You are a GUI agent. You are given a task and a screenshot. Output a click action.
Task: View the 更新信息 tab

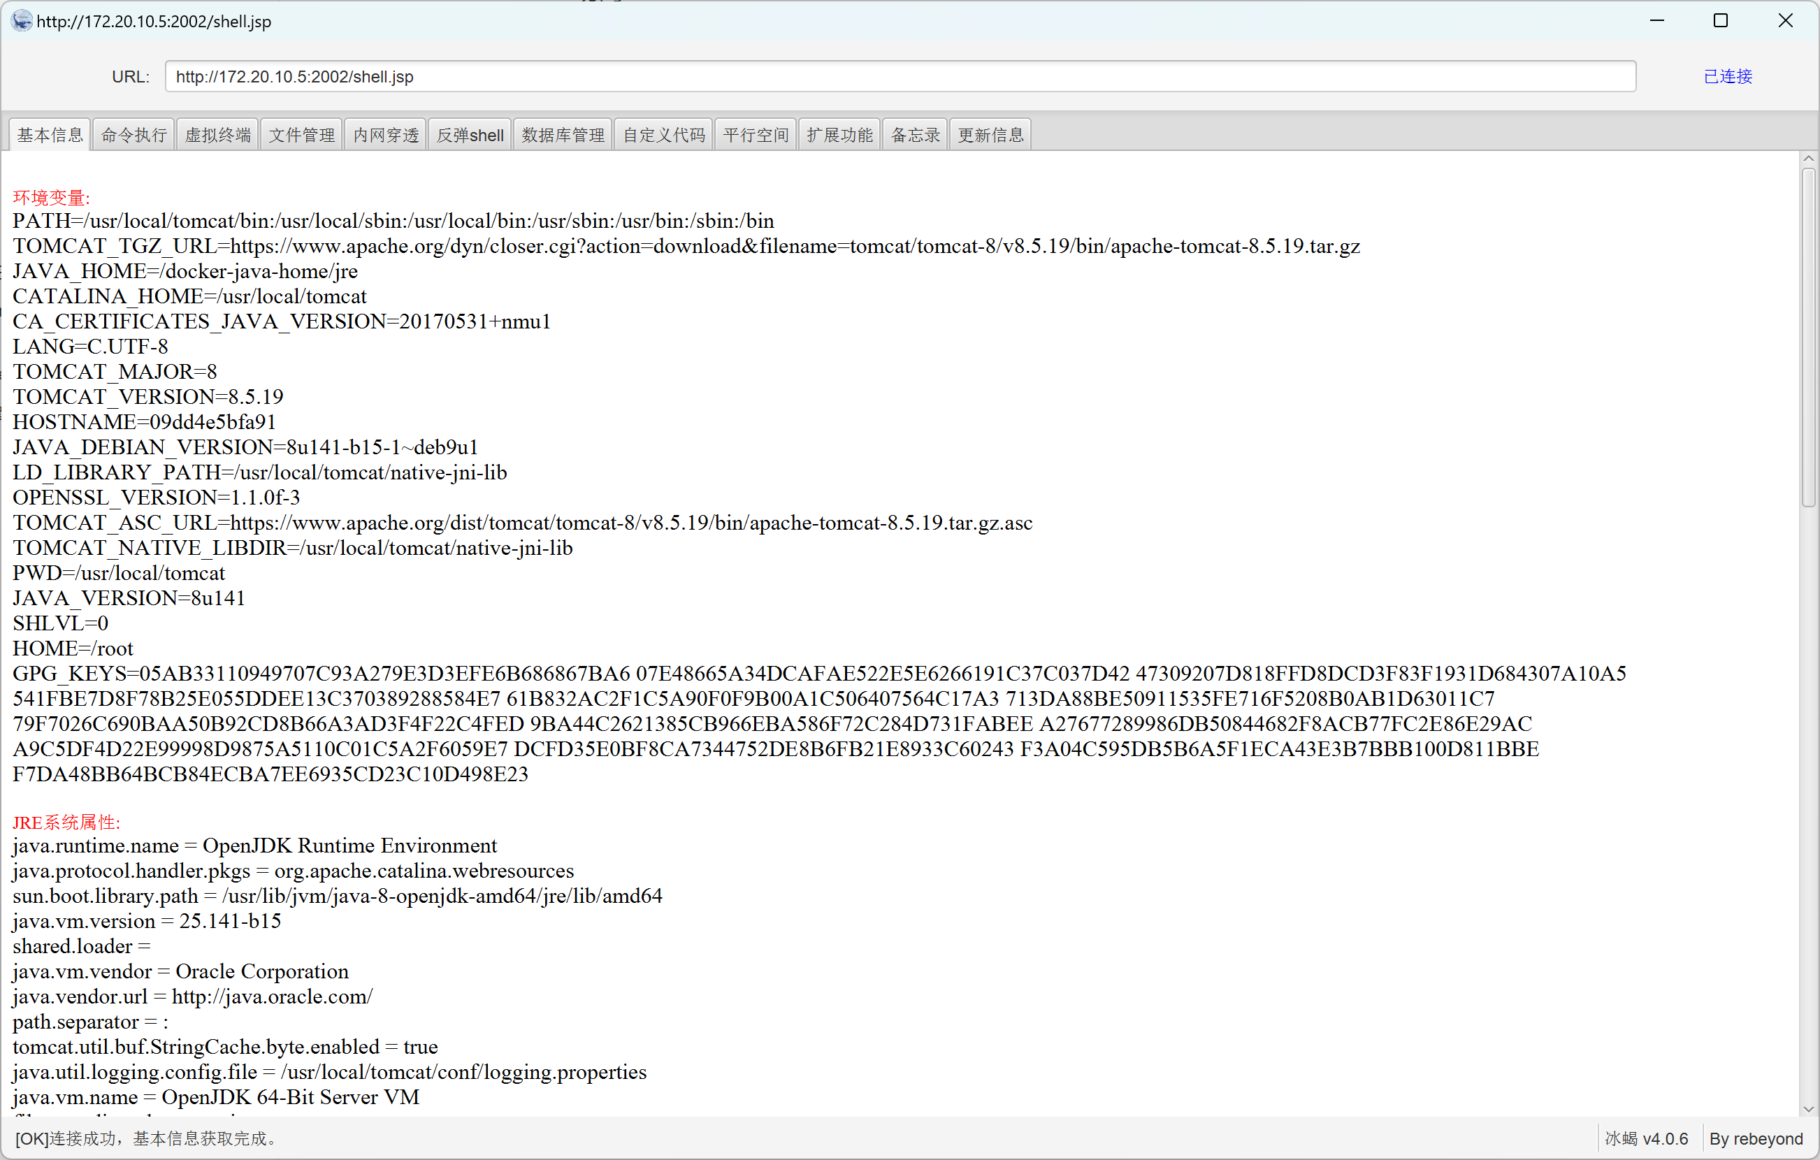click(991, 136)
